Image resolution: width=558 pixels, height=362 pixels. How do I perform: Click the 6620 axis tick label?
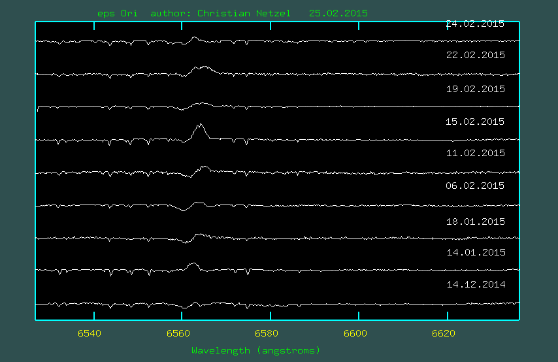pos(444,334)
